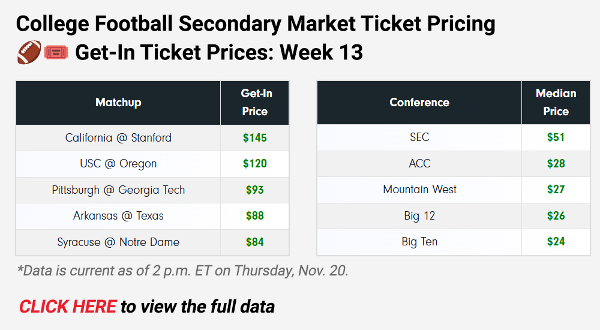Click the USC @ Oregon matchup cell
Image resolution: width=600 pixels, height=330 pixels.
(118, 164)
